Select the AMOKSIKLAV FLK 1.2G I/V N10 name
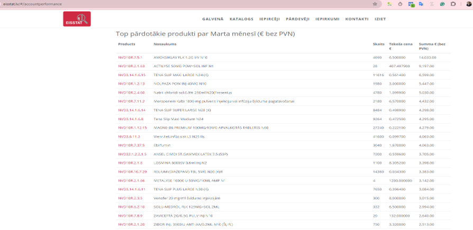Image resolution: width=473 pixels, height=230 pixels. (180, 57)
